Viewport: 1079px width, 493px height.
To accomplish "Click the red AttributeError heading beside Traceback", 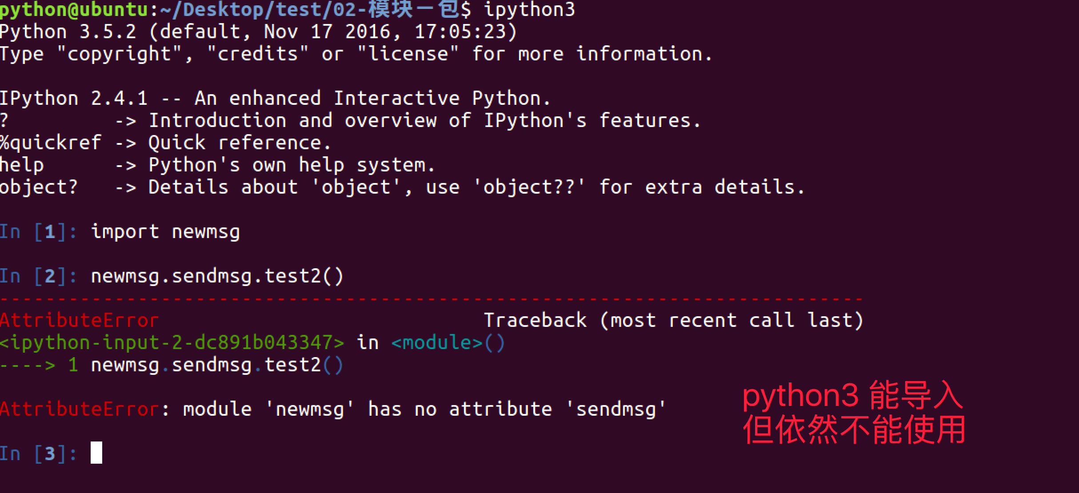I will pyautogui.click(x=79, y=320).
